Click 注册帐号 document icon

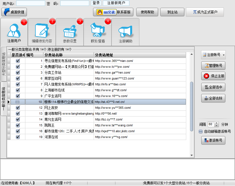(x=204, y=55)
